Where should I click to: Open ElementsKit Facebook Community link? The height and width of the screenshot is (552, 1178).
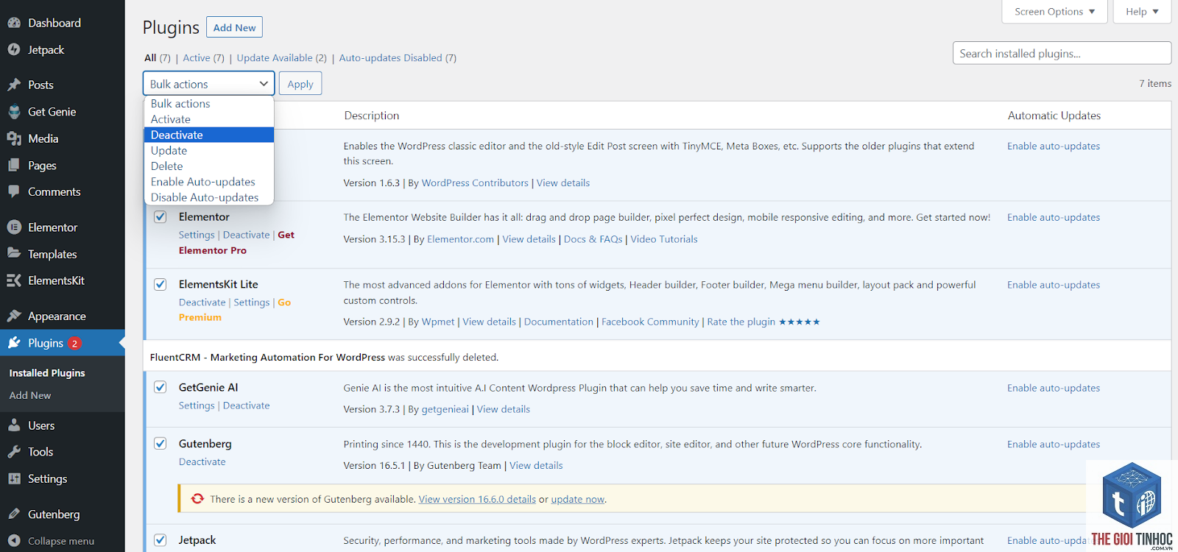click(x=650, y=322)
